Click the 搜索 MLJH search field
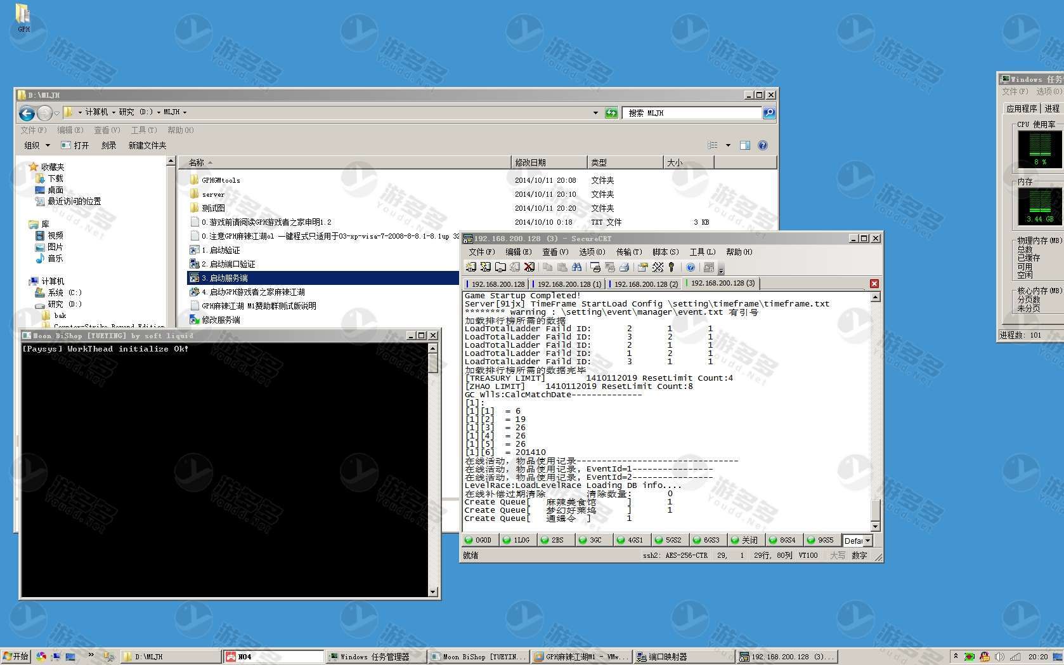The image size is (1064, 665). 691,113
